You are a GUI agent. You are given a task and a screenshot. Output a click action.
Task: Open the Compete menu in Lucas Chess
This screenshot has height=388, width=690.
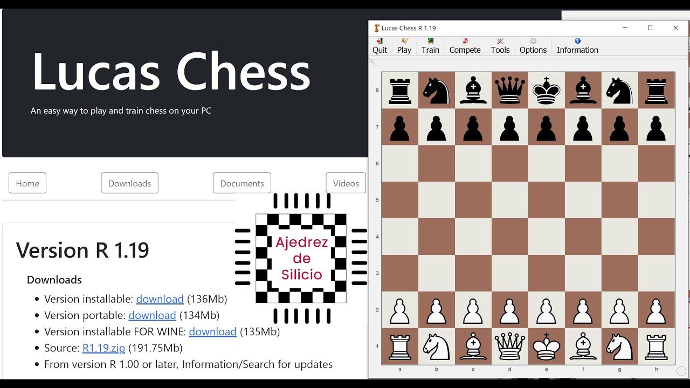tap(465, 46)
